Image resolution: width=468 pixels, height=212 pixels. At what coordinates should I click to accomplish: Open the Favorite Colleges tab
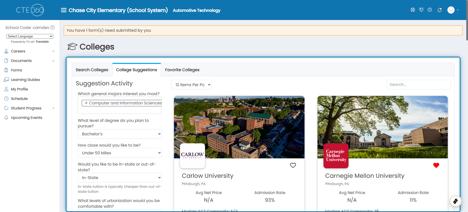[182, 70]
